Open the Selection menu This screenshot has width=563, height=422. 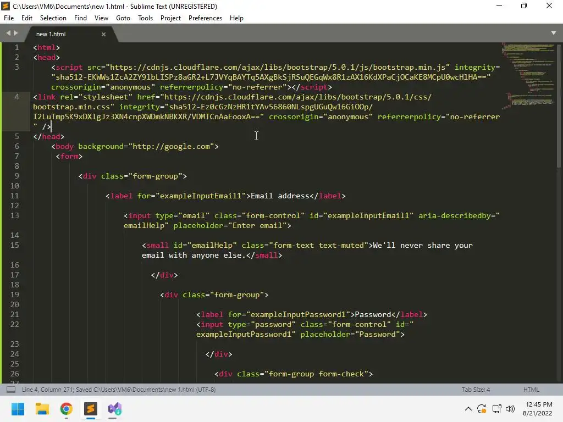pos(53,18)
